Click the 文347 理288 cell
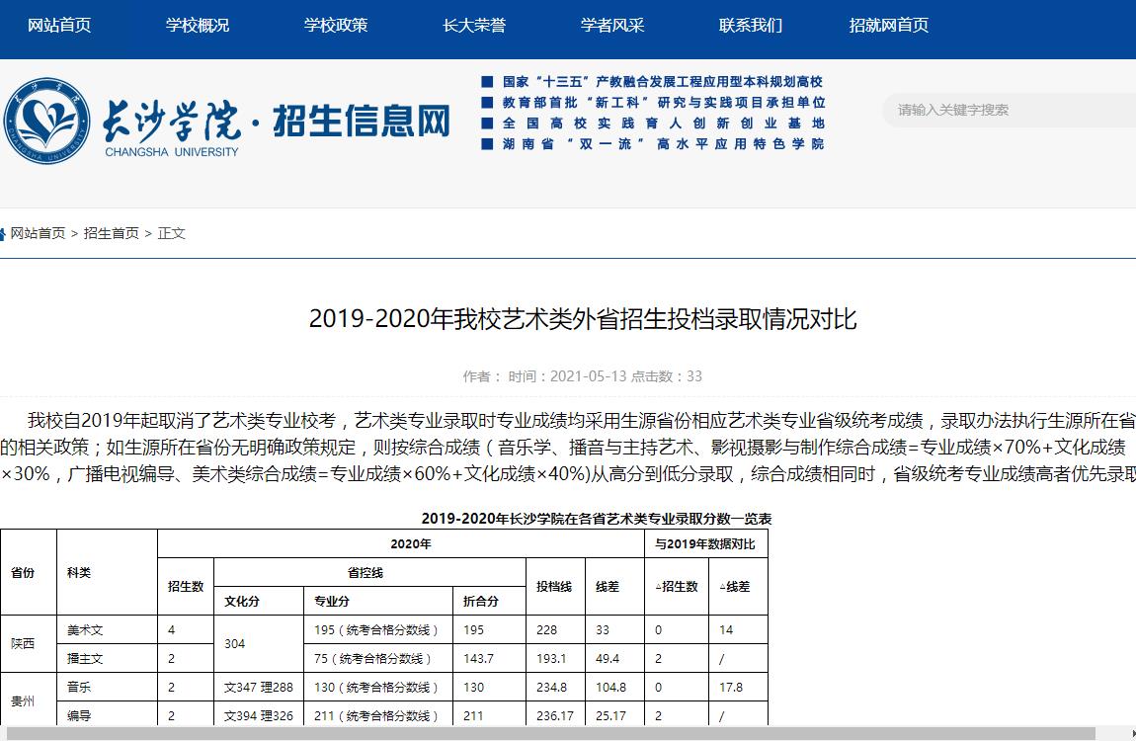Viewport: 1136px width, 741px height. pyautogui.click(x=259, y=687)
